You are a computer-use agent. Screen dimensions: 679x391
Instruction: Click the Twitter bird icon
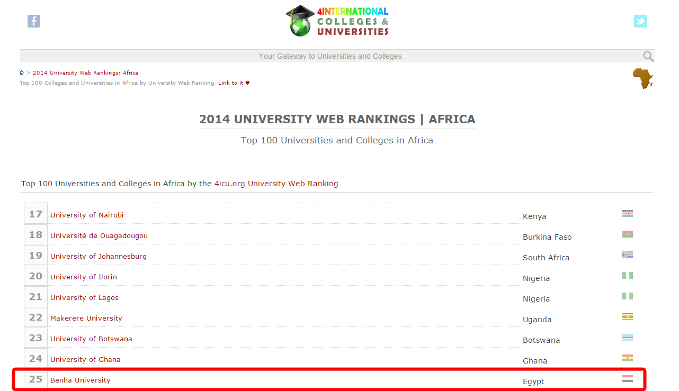tap(640, 21)
